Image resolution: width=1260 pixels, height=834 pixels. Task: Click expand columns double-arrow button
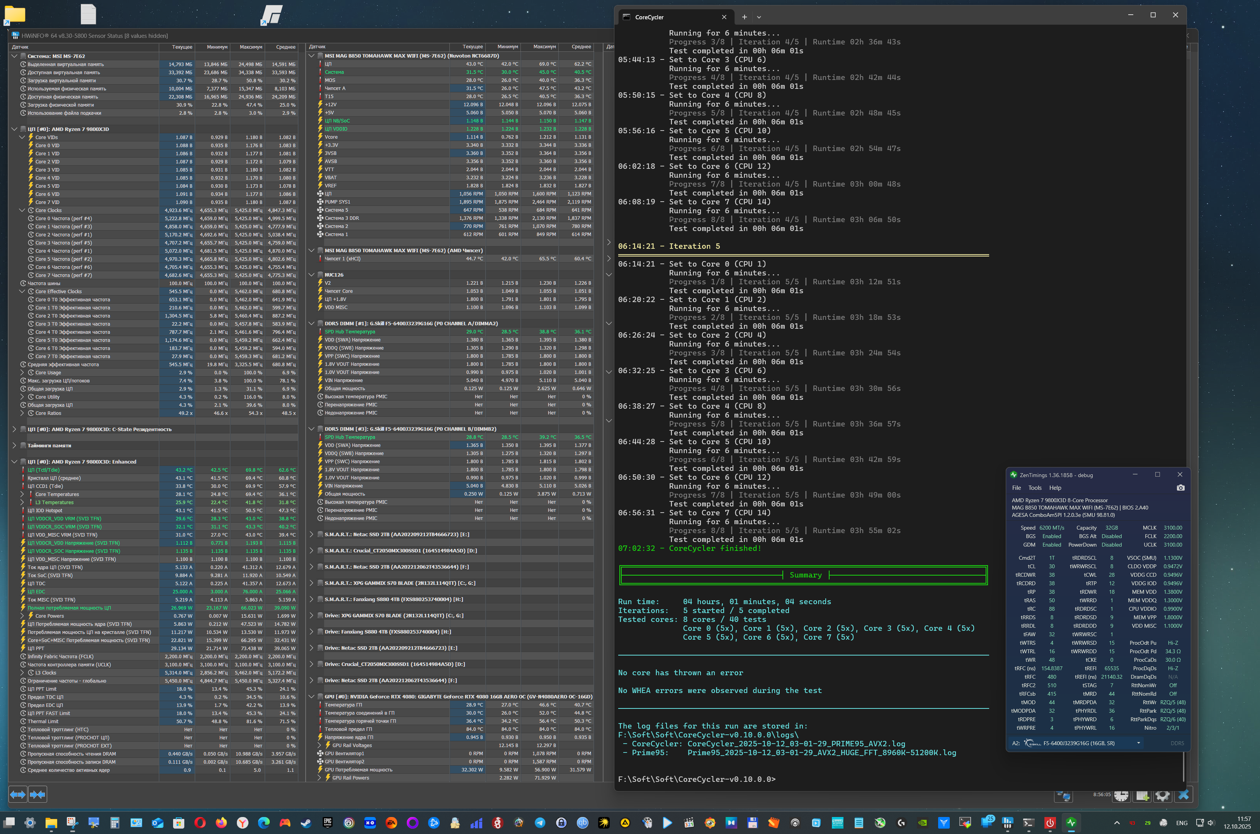[x=17, y=794]
